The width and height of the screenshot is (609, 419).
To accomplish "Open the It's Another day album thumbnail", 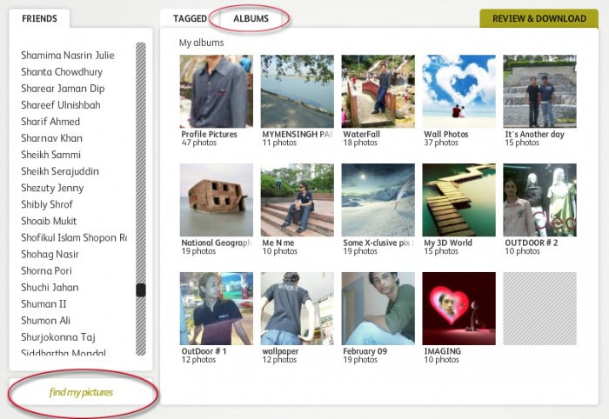I will [540, 91].
